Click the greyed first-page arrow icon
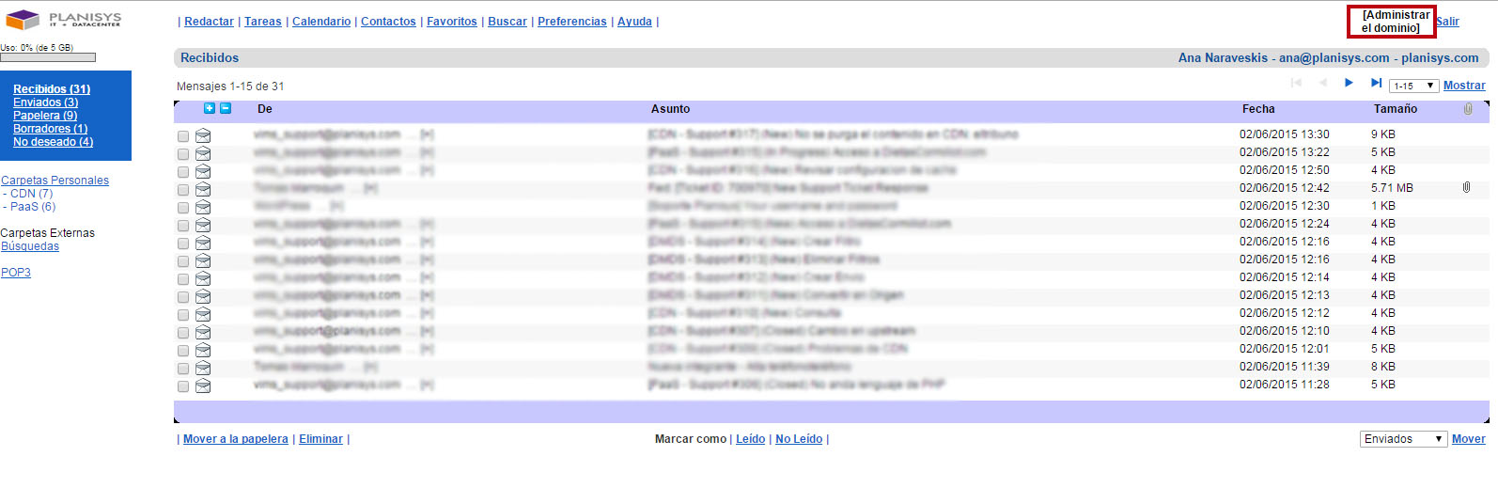1498x488 pixels. [1297, 83]
